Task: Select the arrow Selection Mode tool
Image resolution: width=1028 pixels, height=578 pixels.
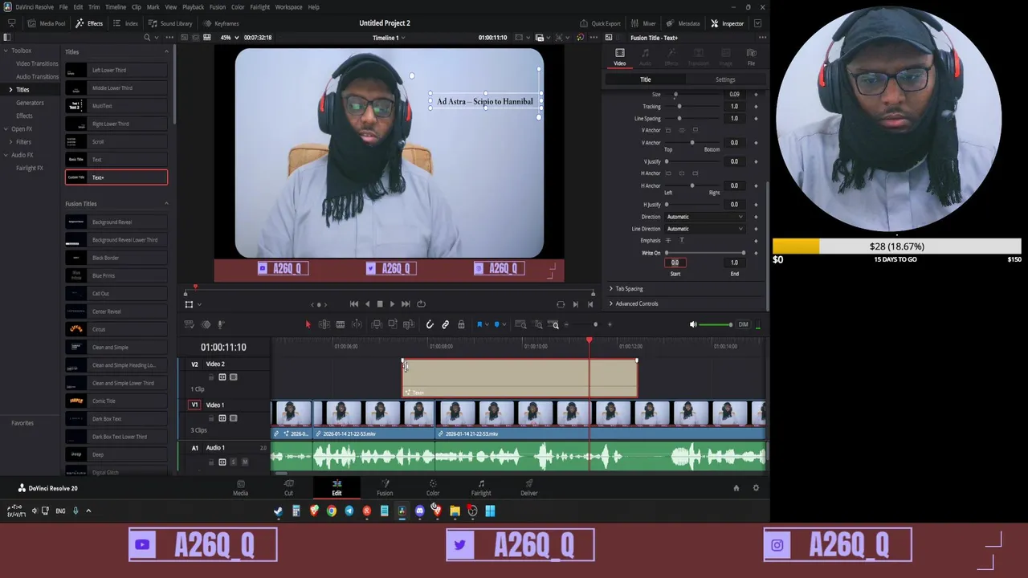Action: (308, 324)
